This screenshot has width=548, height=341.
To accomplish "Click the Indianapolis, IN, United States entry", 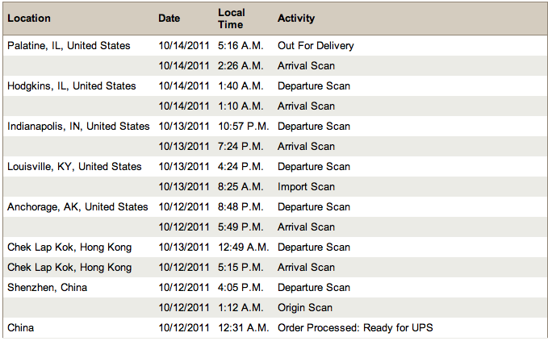I will tap(78, 126).
